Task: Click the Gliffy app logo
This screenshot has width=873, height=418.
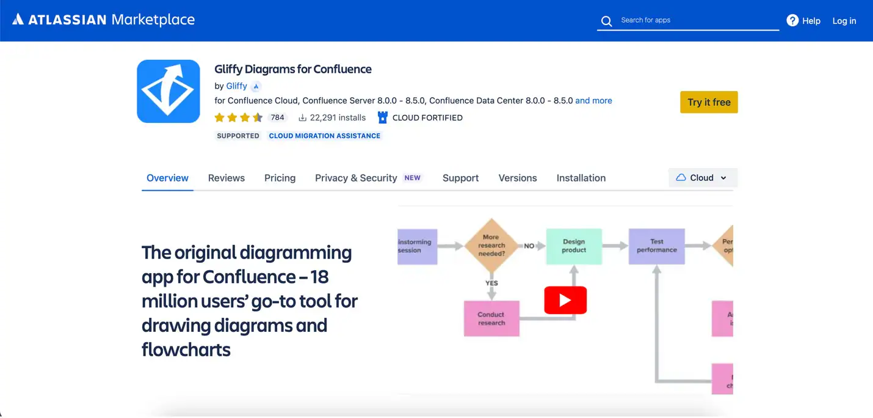Action: 168,91
